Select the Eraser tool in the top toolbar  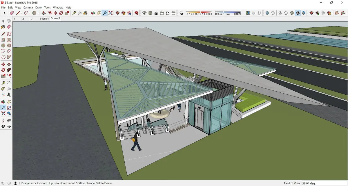tap(12, 13)
